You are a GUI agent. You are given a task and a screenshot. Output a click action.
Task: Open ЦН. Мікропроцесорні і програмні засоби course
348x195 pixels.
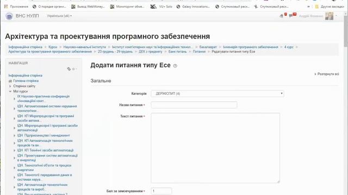[x=47, y=128]
